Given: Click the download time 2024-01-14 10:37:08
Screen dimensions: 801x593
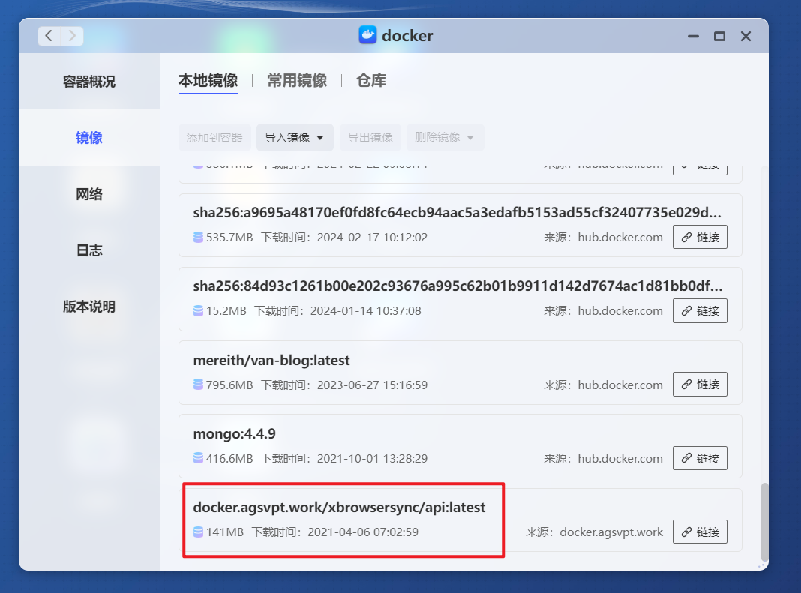Looking at the screenshot, I should pyautogui.click(x=366, y=311).
